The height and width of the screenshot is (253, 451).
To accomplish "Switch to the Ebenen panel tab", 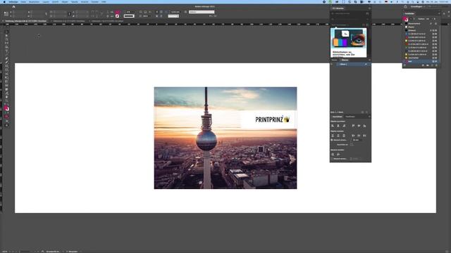I will 345,60.
